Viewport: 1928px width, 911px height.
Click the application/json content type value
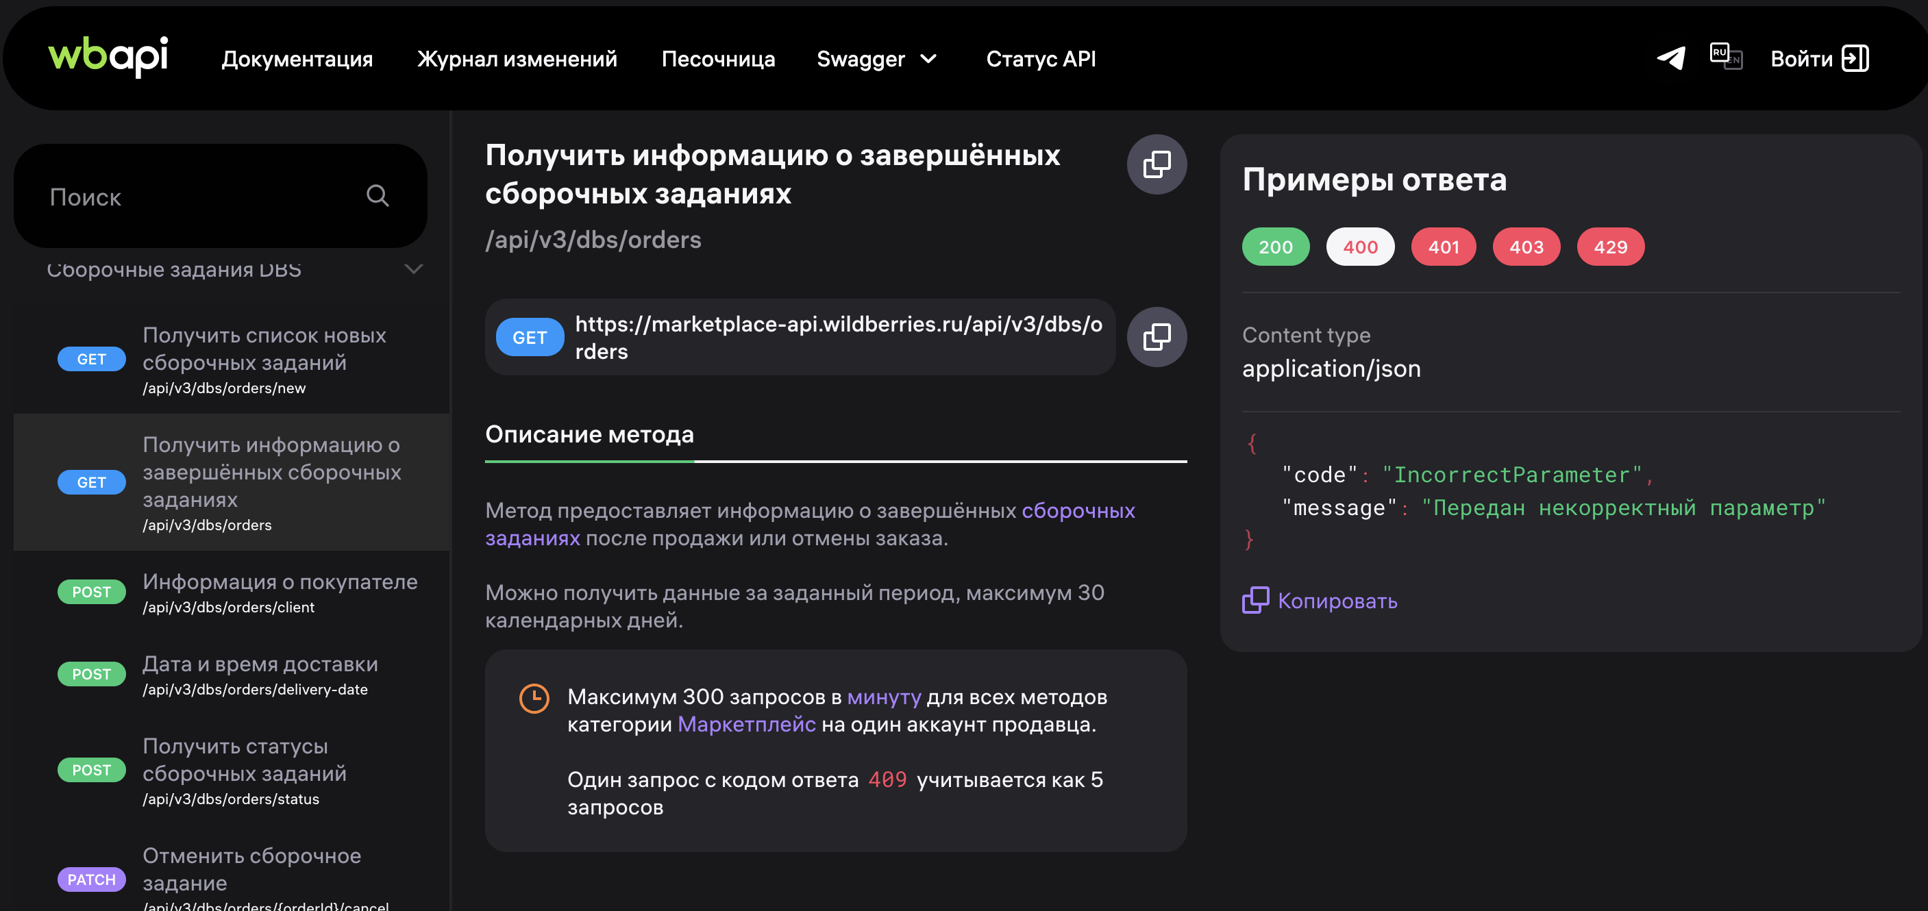(1331, 369)
